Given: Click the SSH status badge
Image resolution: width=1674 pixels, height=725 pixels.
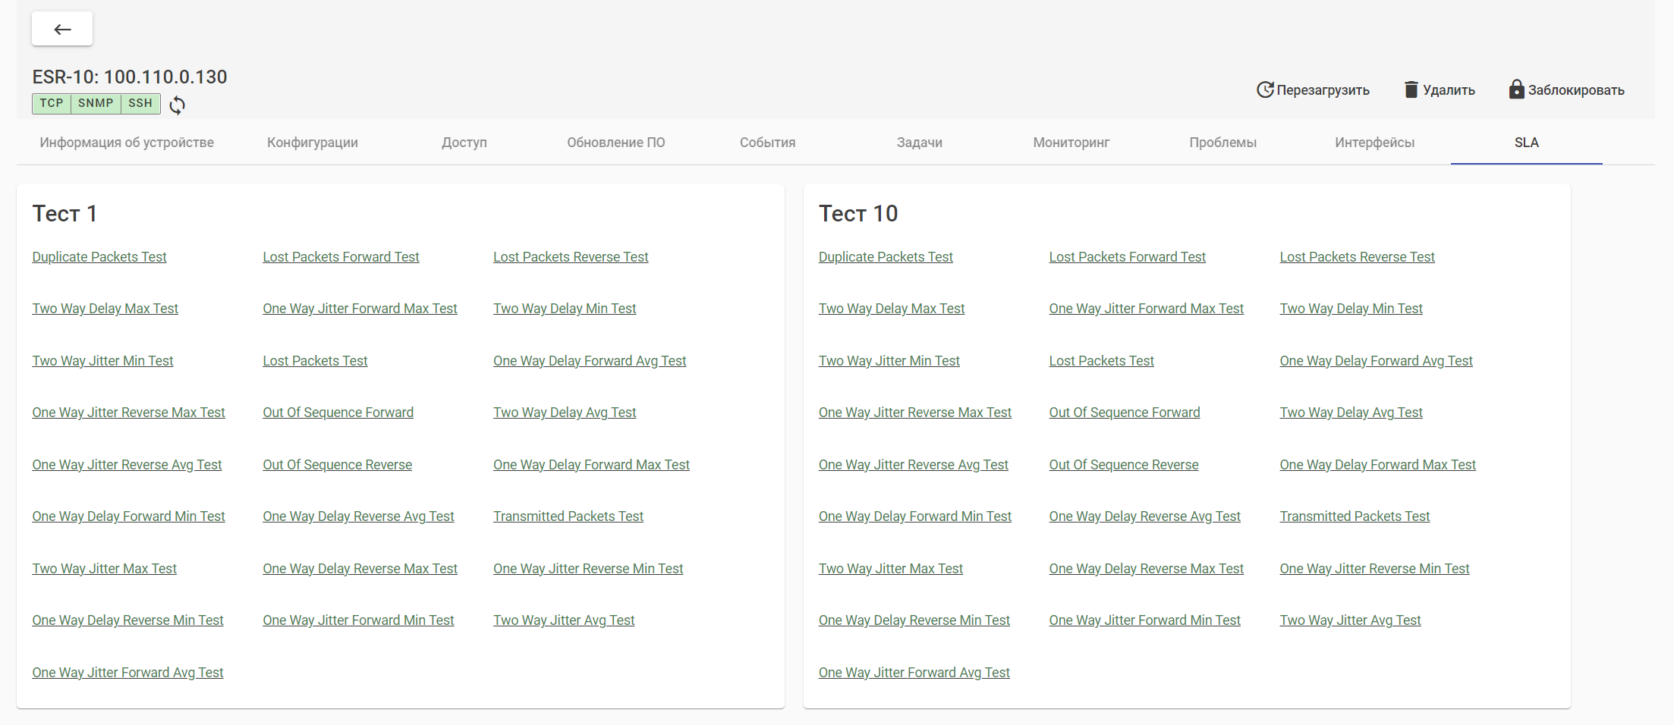Looking at the screenshot, I should tap(140, 103).
